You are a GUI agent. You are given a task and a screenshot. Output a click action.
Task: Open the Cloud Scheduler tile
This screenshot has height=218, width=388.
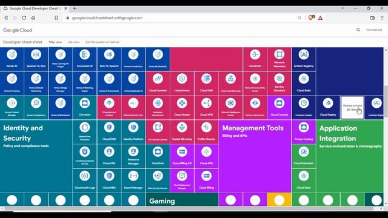[304, 156]
